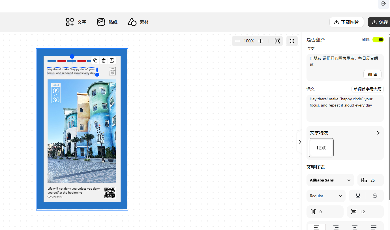Apply underline to the text
Viewport: 390px width, 230px height.
point(358,196)
